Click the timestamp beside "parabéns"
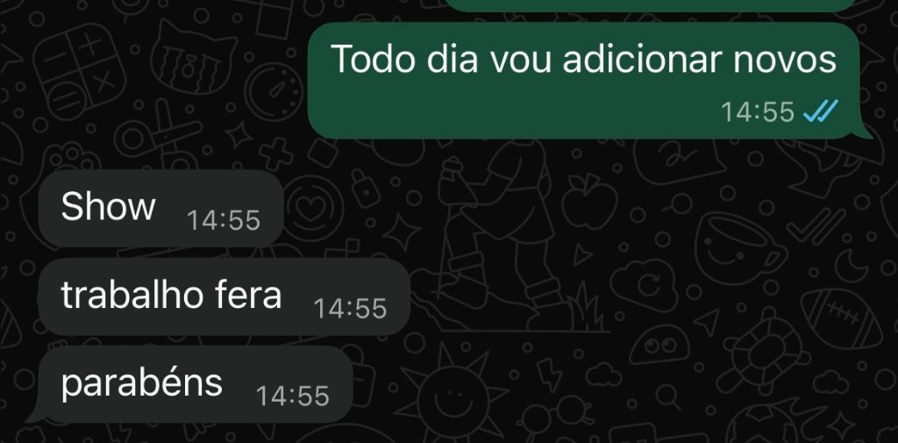The image size is (898, 443). point(293,396)
